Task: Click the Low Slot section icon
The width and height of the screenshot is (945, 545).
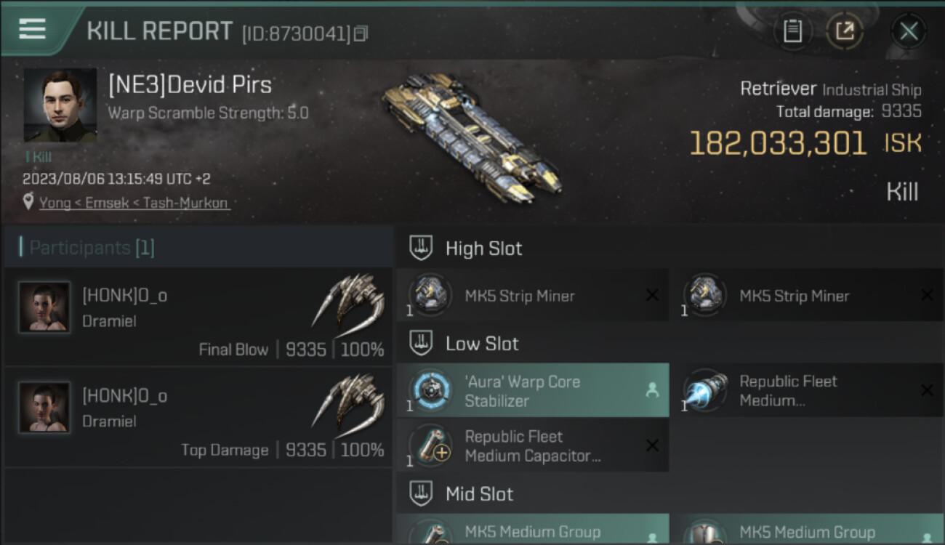Action: 421,343
